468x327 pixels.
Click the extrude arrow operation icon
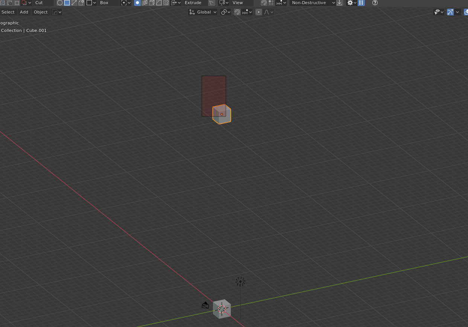click(x=174, y=3)
